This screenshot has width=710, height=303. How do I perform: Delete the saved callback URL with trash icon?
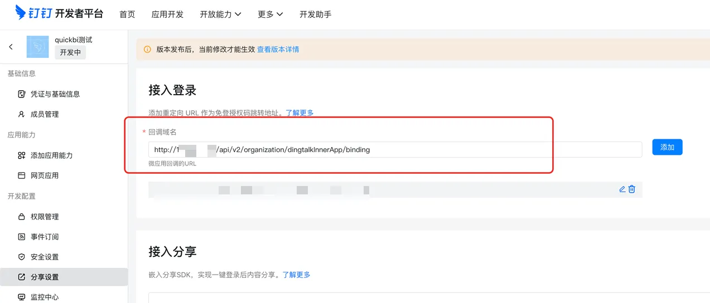[632, 189]
